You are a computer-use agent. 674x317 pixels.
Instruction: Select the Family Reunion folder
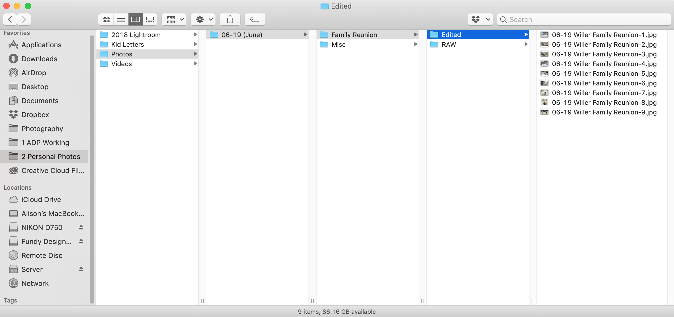tap(368, 35)
